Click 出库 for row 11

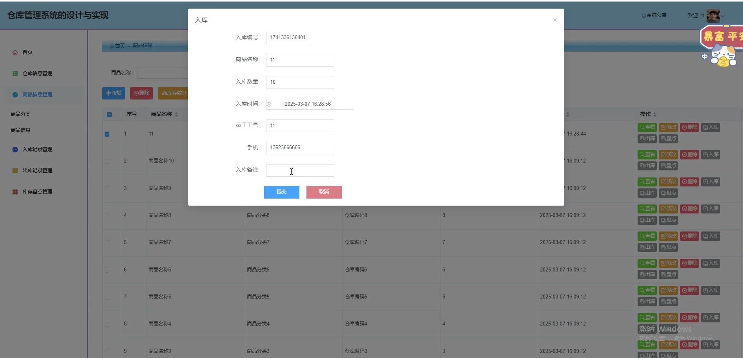[x=647, y=139]
